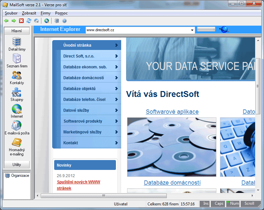This screenshot has height=210, width=264.
Task: Open Databáze telefon. čísel in the site menu
Action: 91,100
